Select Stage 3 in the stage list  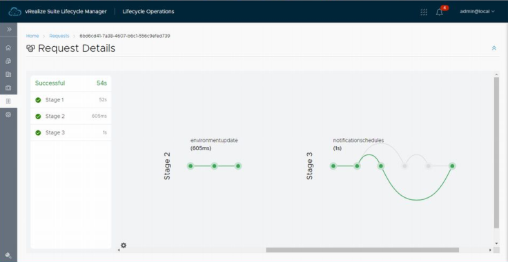tap(71, 132)
